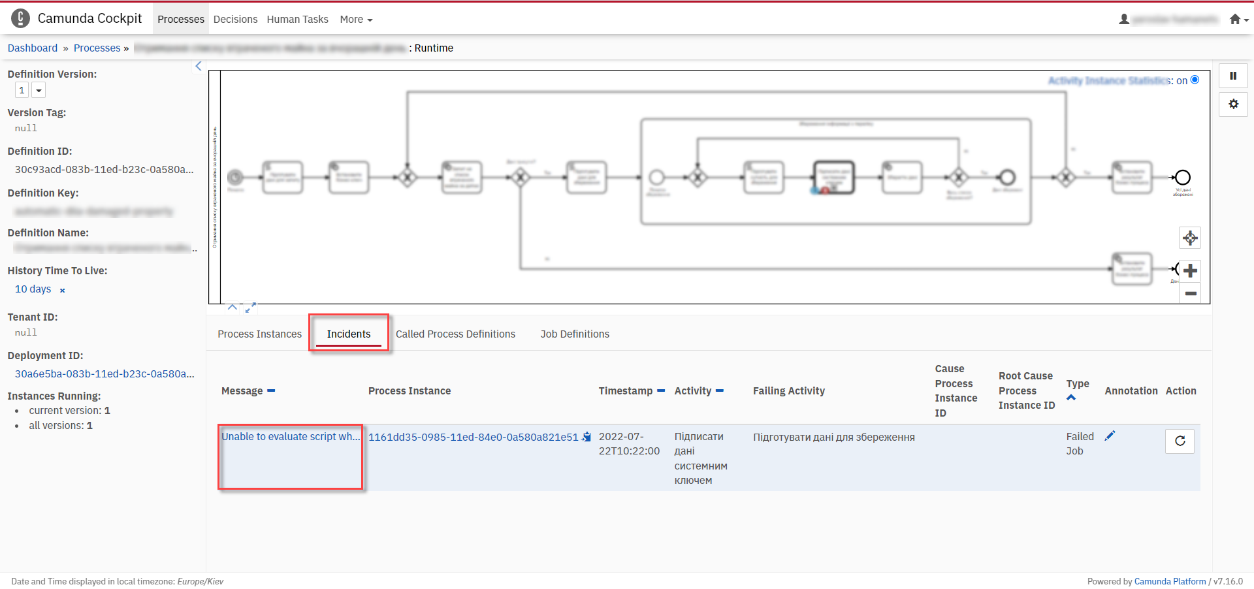1254x589 pixels.
Task: Collapse the left definition sidebar
Action: tap(199, 66)
